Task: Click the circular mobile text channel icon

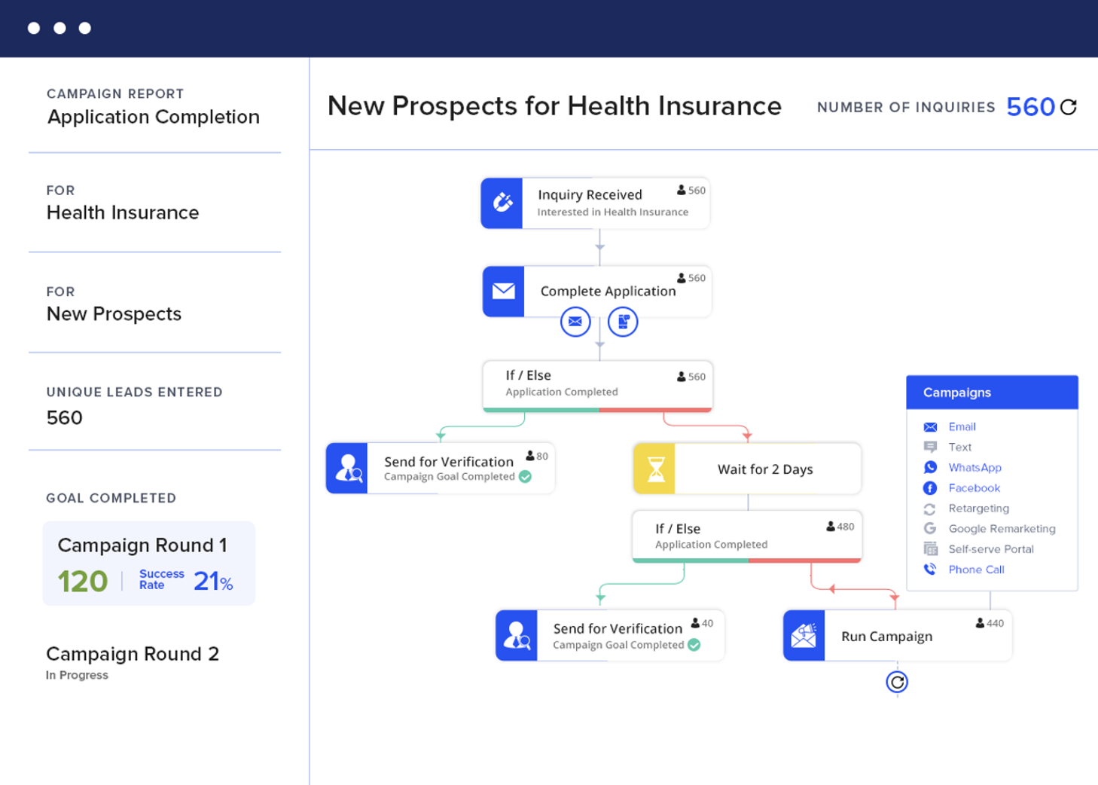Action: pos(623,322)
